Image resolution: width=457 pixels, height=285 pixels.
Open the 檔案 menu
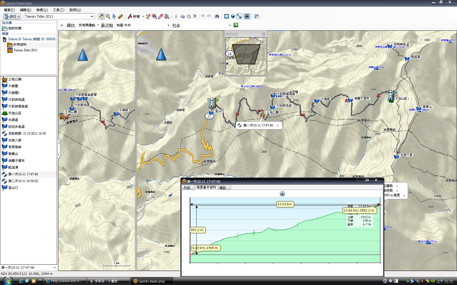(x=9, y=10)
